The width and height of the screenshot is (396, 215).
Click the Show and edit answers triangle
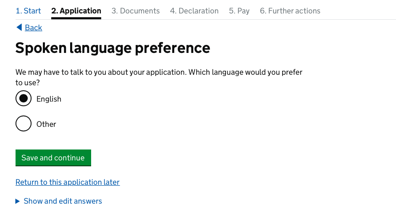click(17, 201)
